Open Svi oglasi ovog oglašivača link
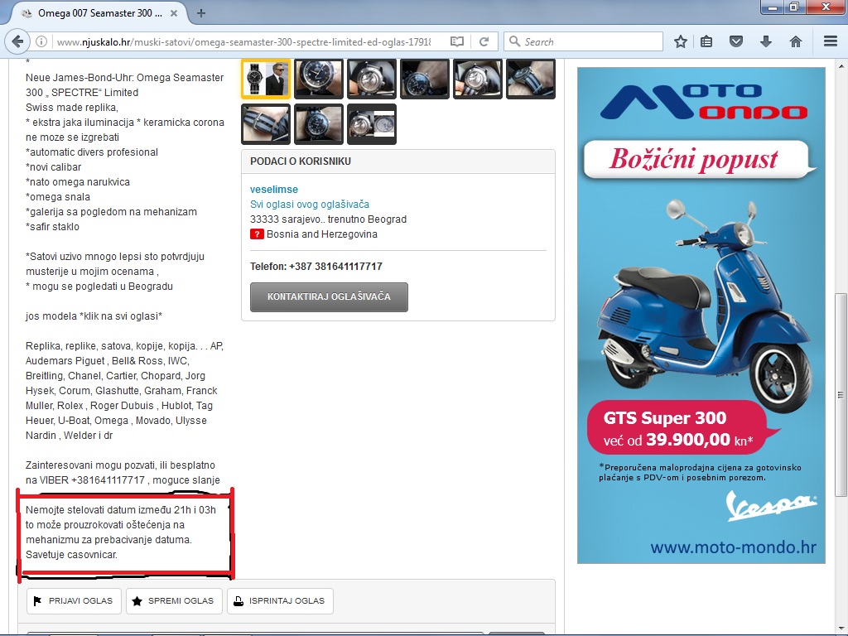Image resolution: width=848 pixels, height=636 pixels. tap(309, 205)
